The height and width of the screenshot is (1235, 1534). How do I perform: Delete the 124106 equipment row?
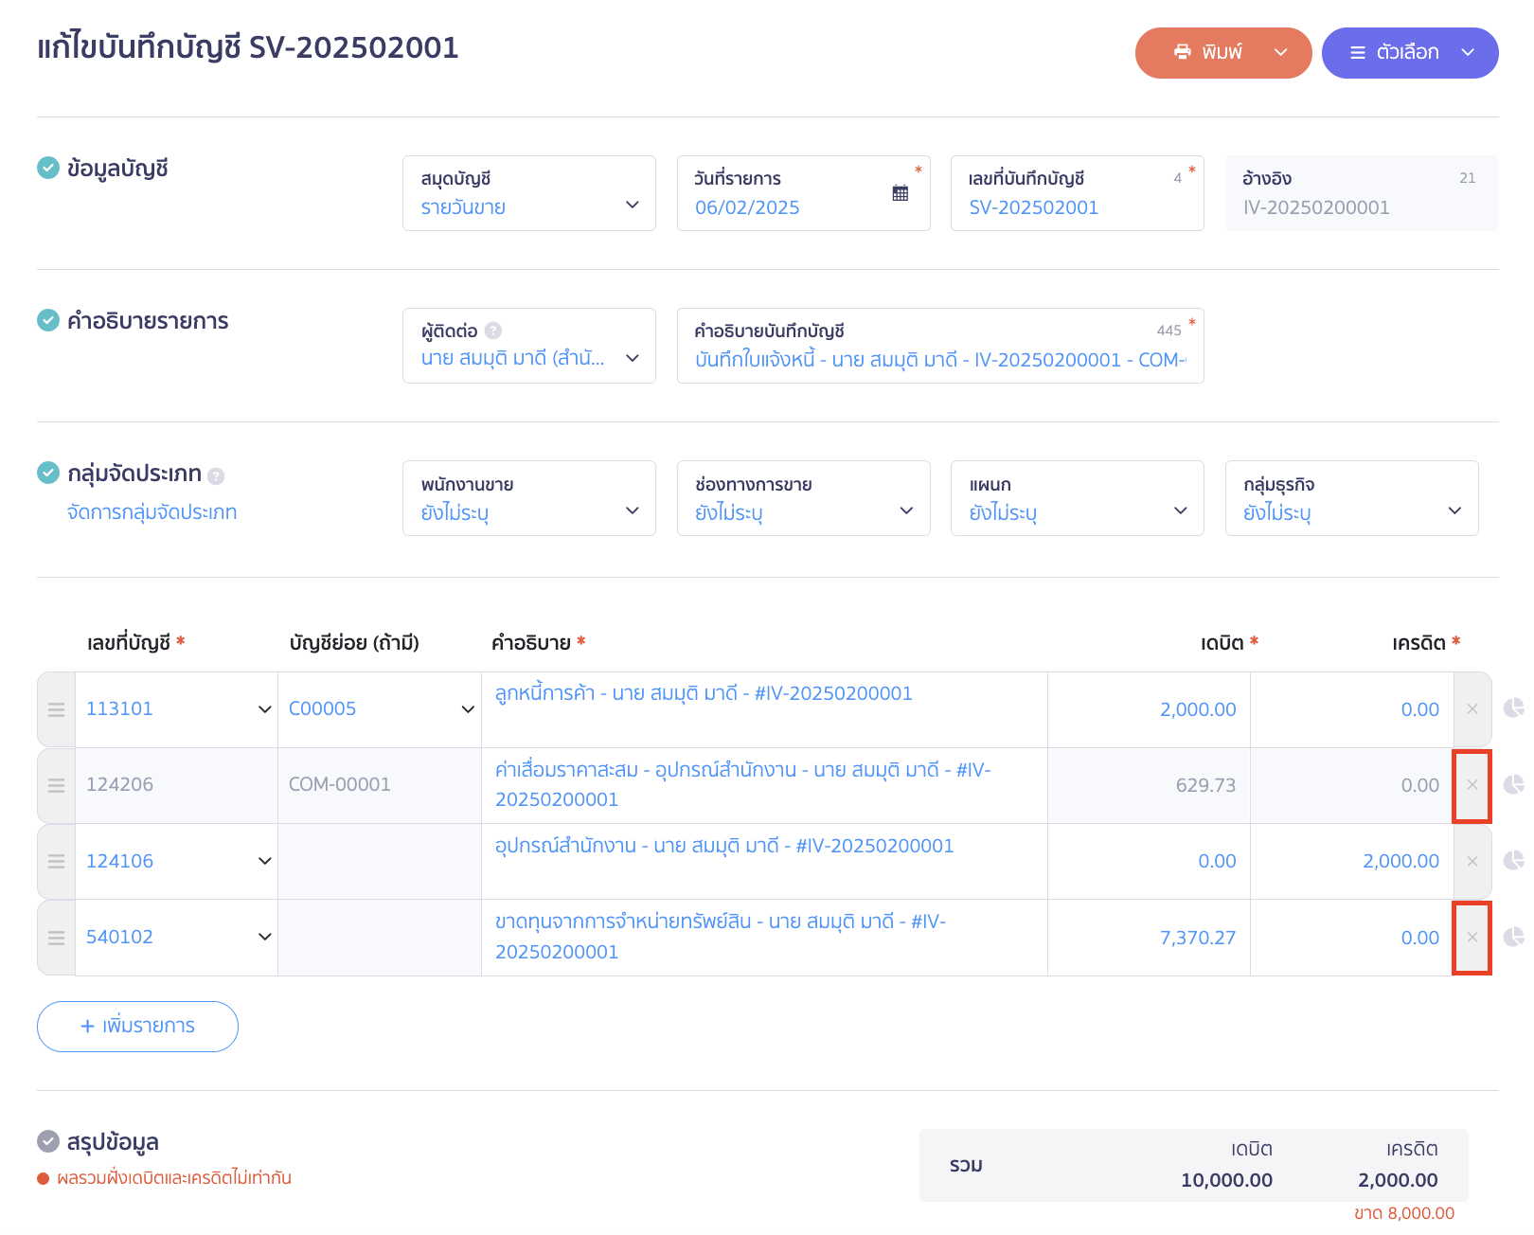click(x=1472, y=862)
